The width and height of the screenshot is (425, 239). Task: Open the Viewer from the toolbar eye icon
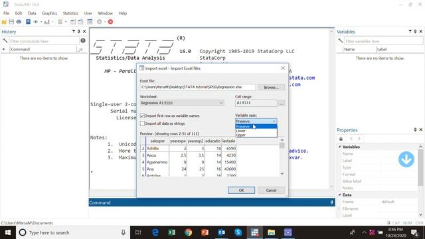(35, 22)
